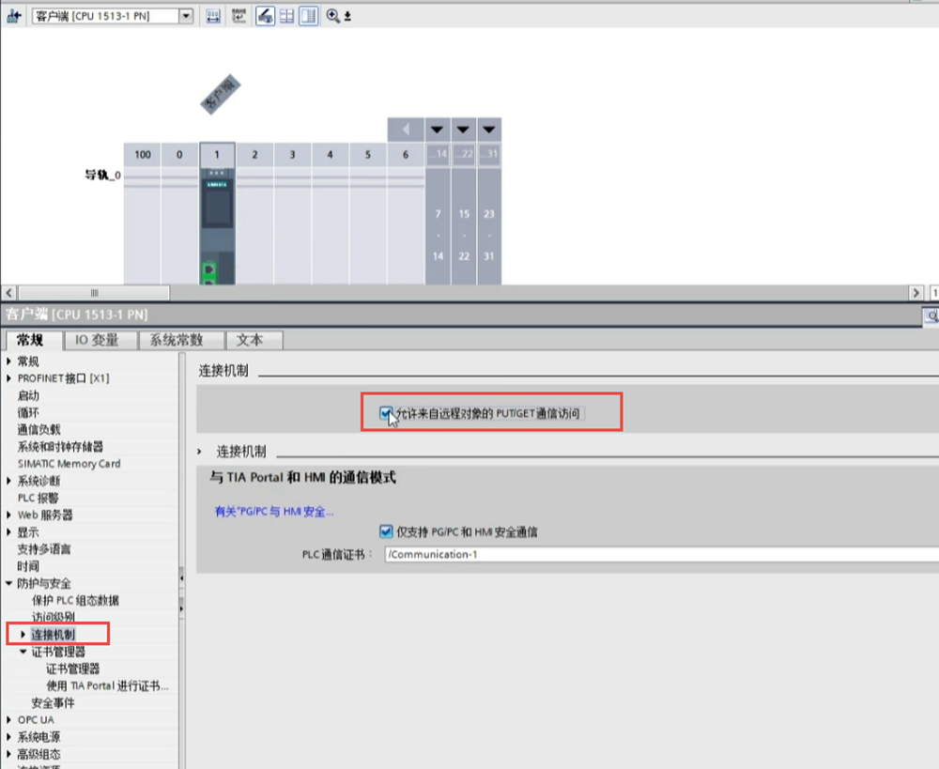Screen dimensions: 939x769
Task: Toggle the highlighted protection view toolbar icon
Action: (x=265, y=16)
